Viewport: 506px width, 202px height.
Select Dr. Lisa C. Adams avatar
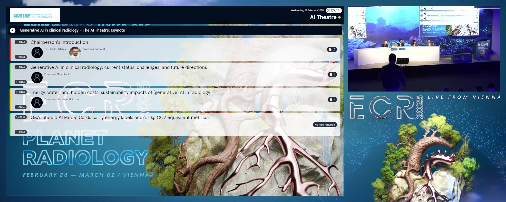37,53
